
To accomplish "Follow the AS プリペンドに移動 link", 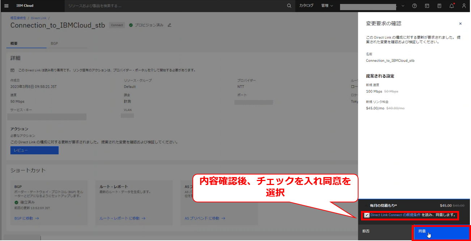I will tap(205, 218).
